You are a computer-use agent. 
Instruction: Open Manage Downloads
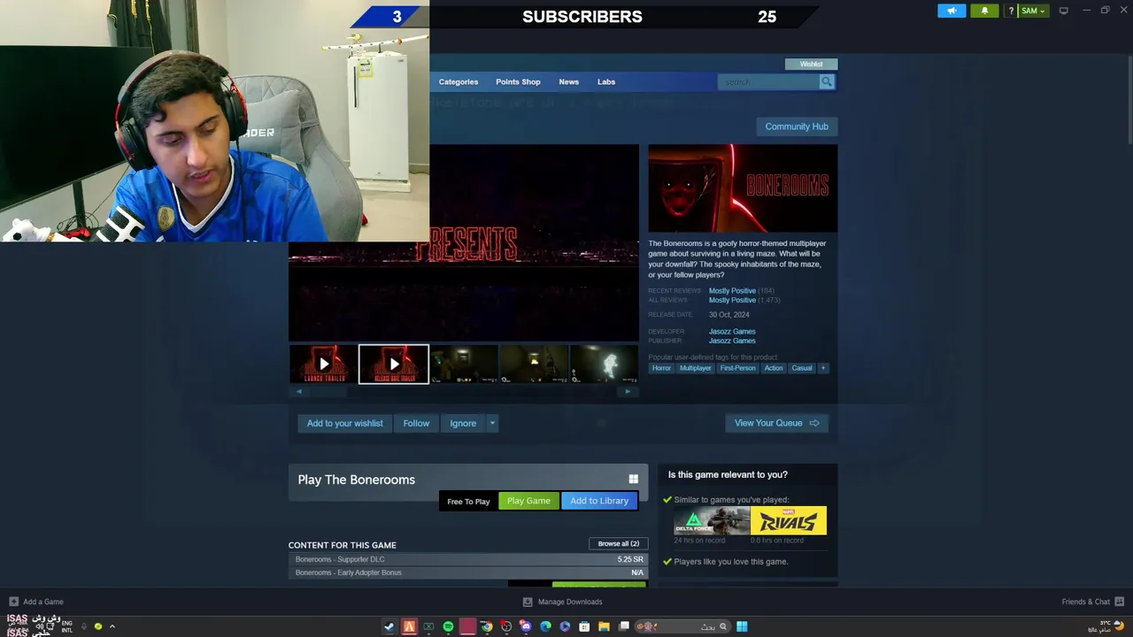coord(562,602)
